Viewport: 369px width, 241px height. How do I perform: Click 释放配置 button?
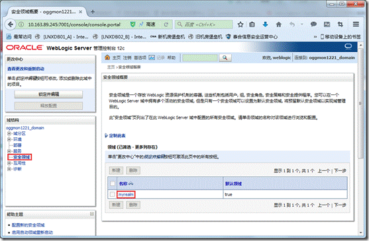tap(49, 106)
